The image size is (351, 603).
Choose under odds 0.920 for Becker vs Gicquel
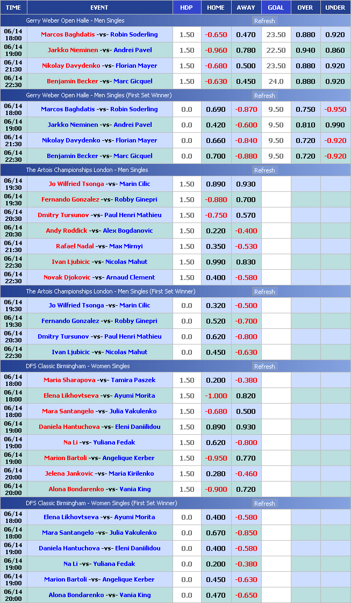pos(335,81)
